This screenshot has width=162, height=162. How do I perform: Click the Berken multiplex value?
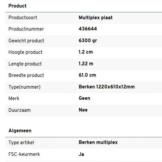[98, 143]
